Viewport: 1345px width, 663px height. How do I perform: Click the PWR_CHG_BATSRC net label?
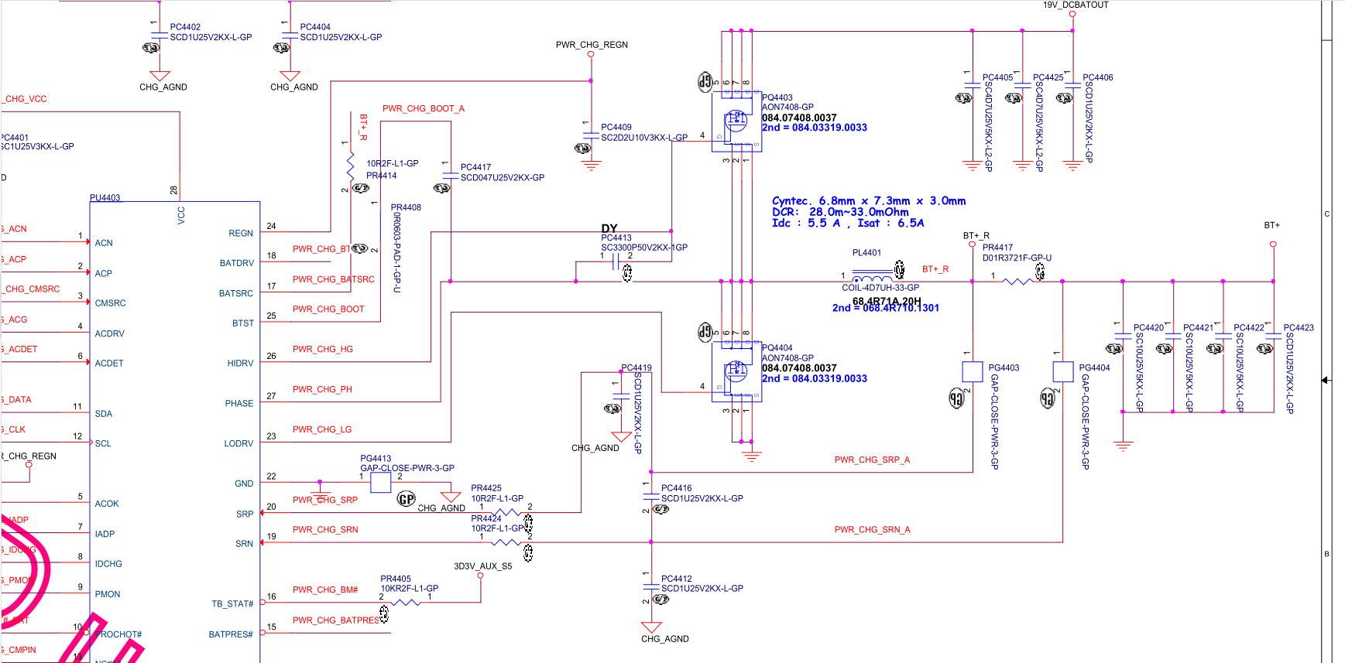click(334, 280)
